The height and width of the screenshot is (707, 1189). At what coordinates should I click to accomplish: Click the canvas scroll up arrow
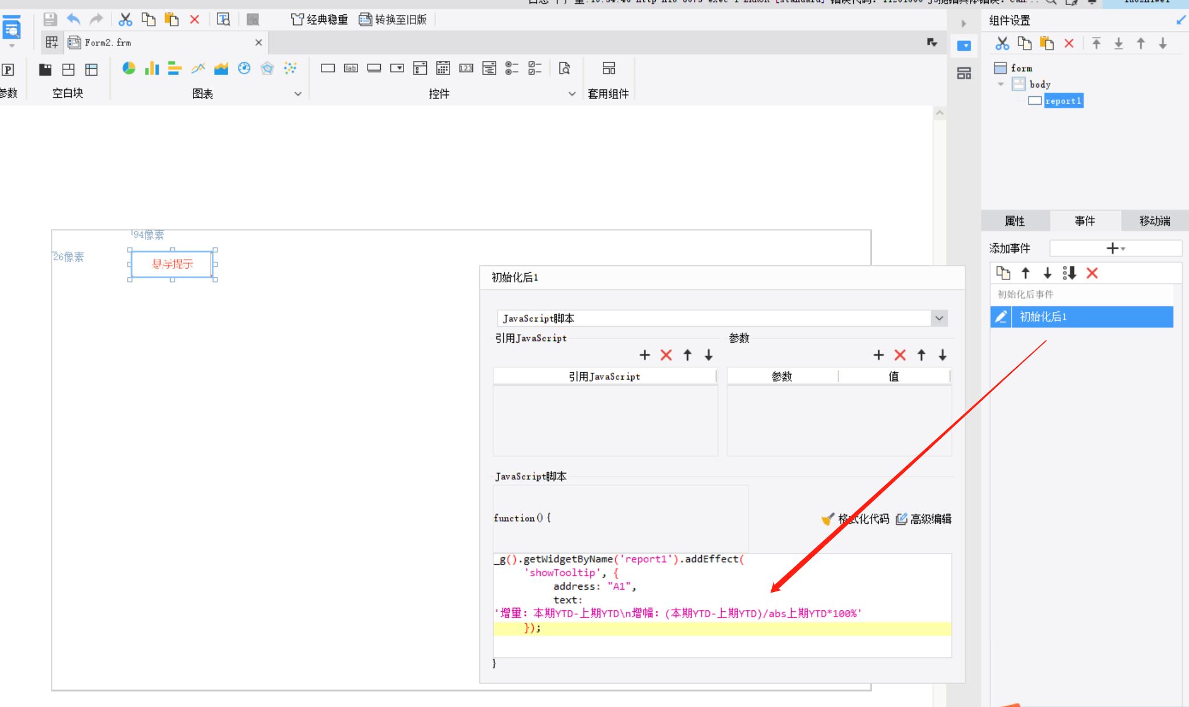[940, 113]
